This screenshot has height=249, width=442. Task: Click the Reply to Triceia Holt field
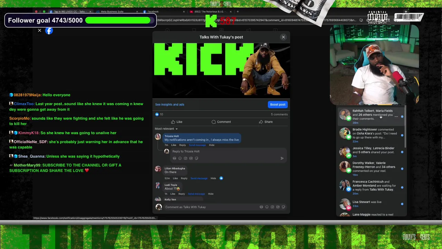pos(228,151)
